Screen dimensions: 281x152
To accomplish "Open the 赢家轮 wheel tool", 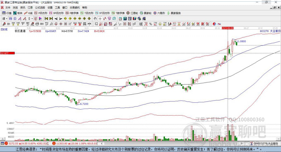I will [x=145, y=13].
